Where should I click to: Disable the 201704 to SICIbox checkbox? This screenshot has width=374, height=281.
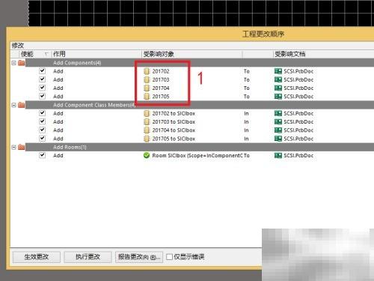click(x=43, y=130)
